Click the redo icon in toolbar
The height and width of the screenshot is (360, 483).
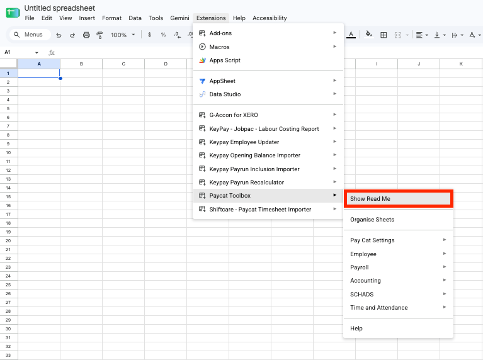(72, 35)
